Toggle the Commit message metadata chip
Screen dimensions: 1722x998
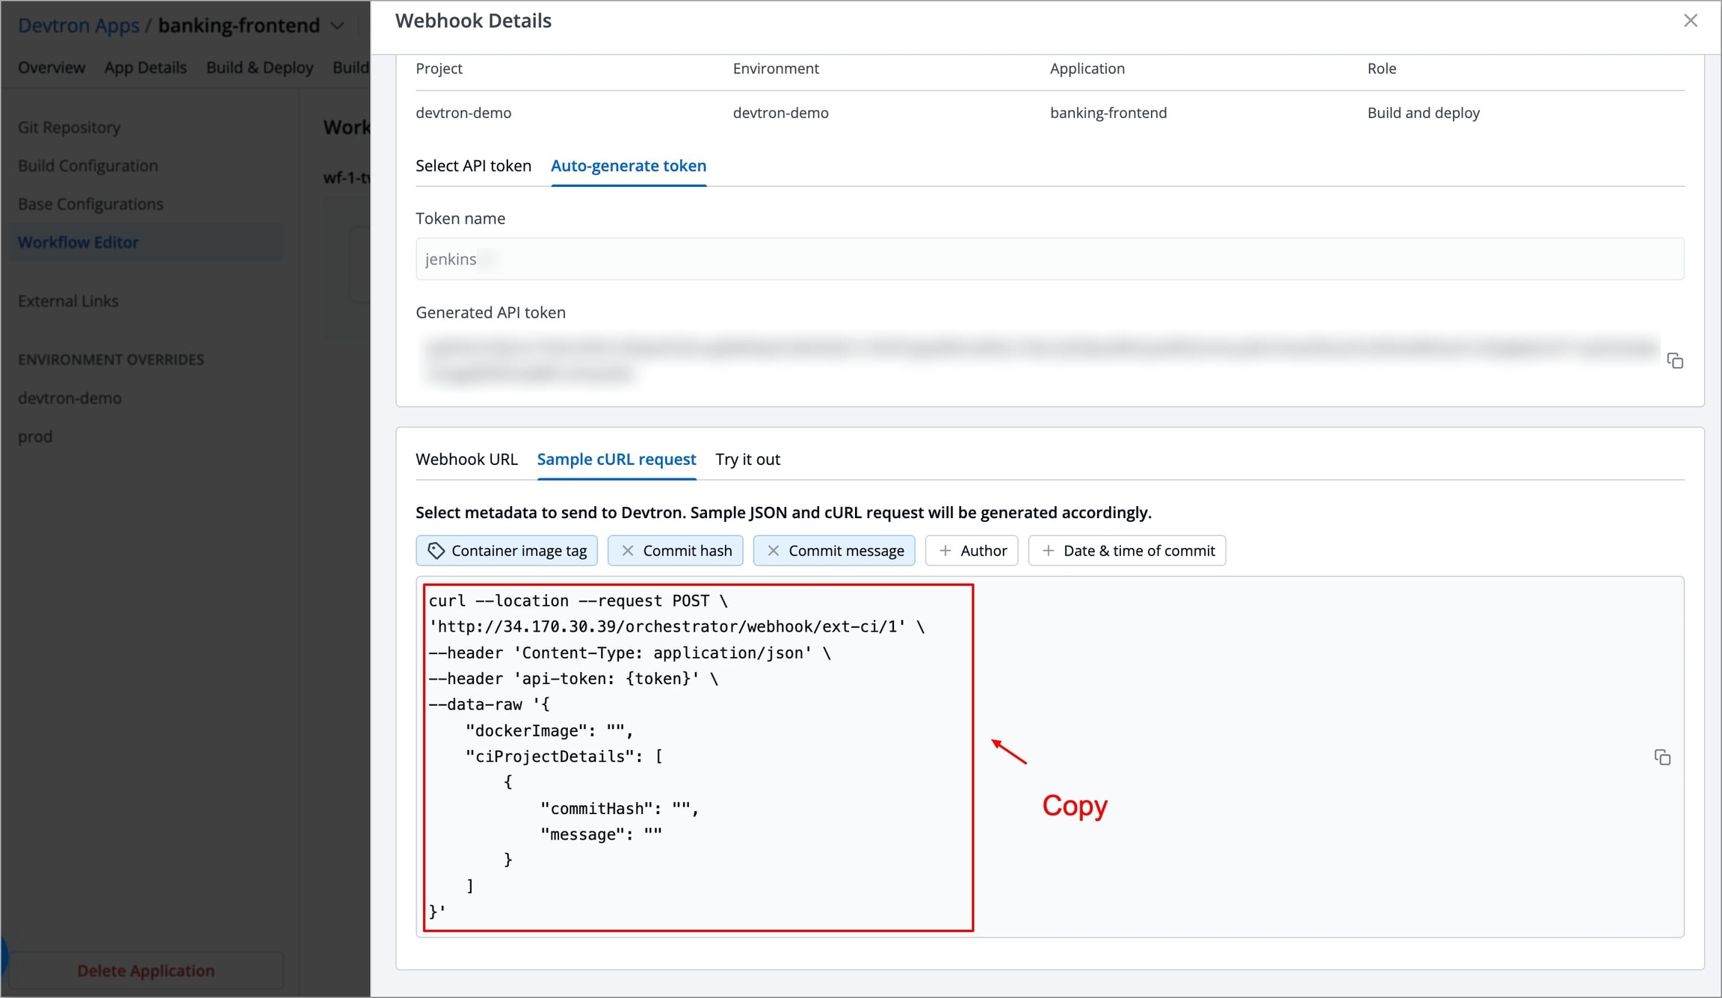pos(846,551)
